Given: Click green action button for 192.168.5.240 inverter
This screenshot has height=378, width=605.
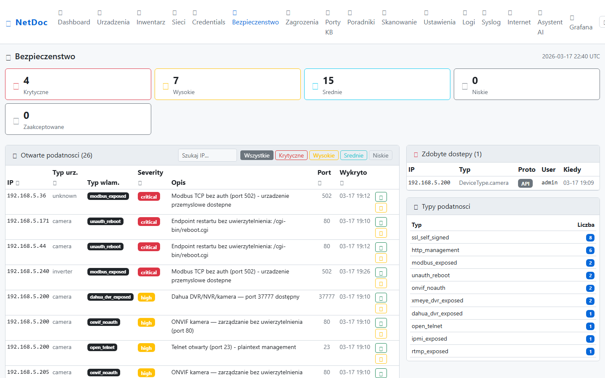Looking at the screenshot, I should pyautogui.click(x=381, y=273).
